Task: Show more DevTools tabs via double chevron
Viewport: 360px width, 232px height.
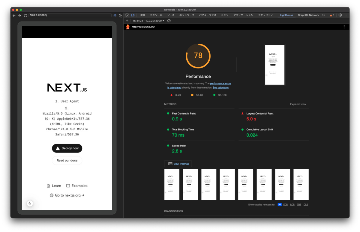Action: [323, 15]
